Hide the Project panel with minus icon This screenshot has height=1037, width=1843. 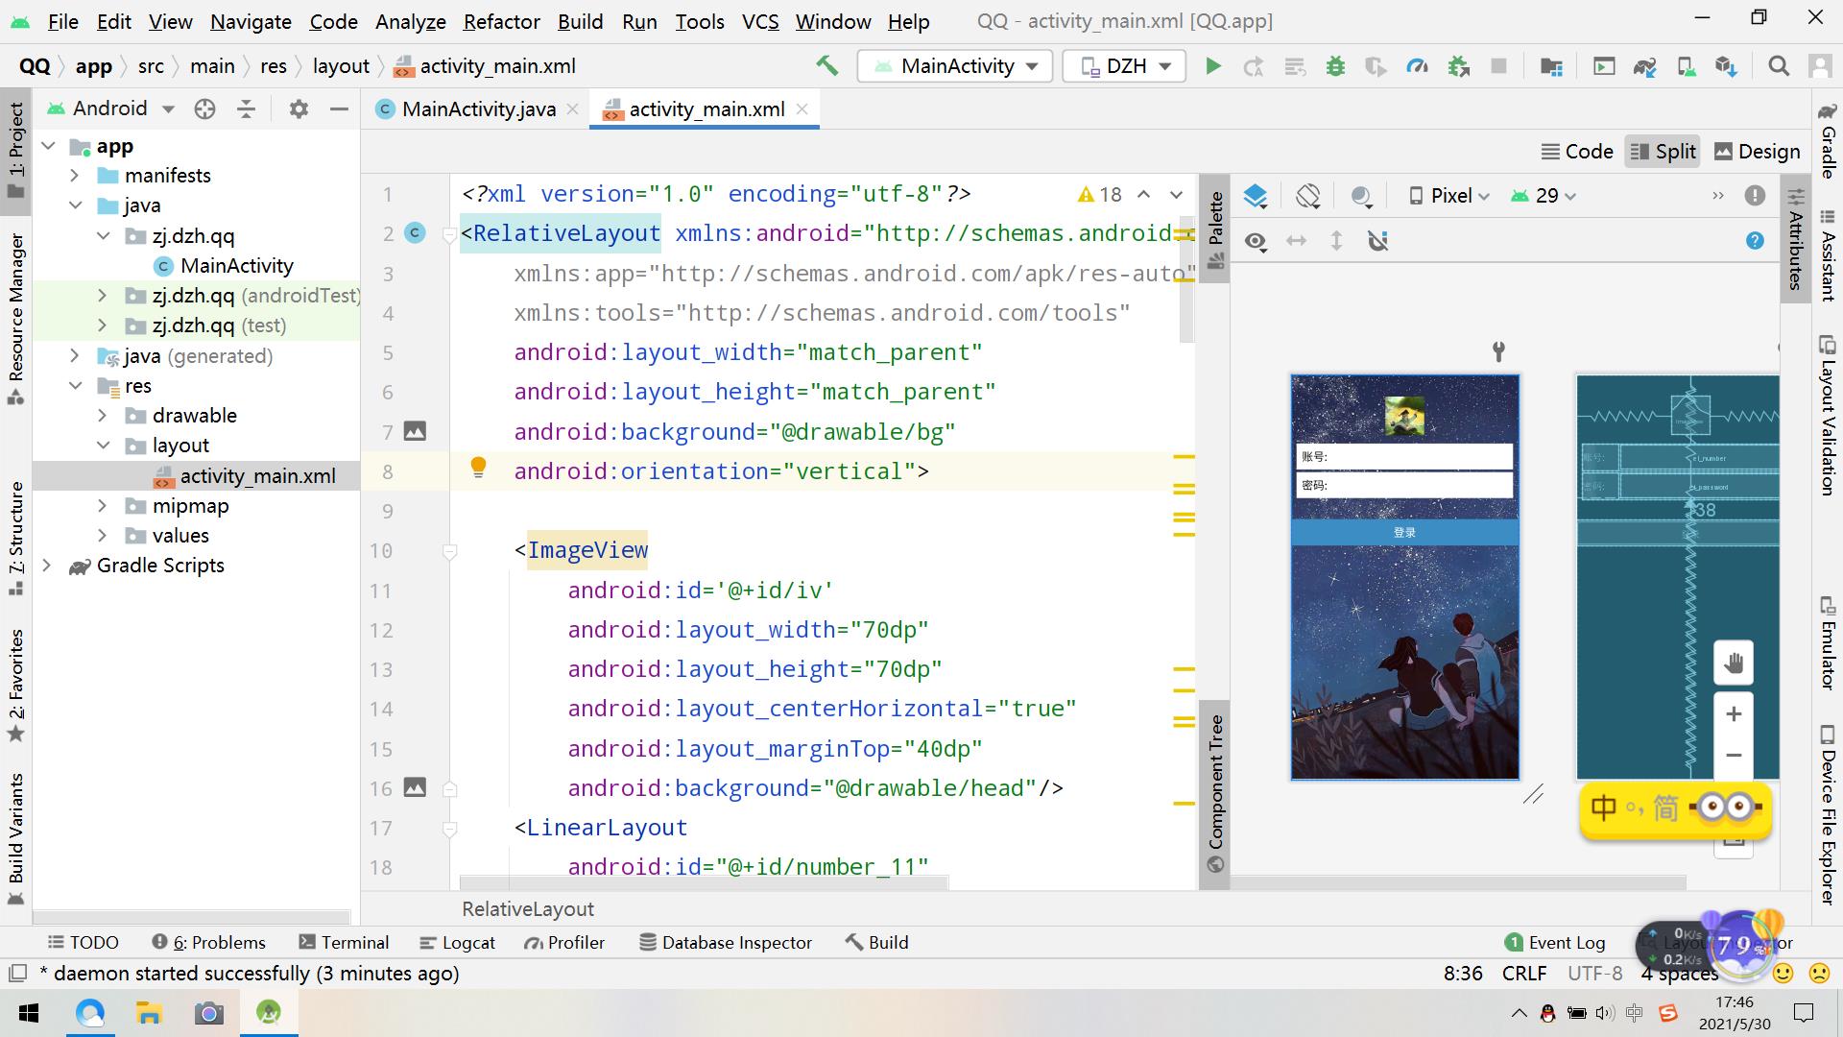338,109
